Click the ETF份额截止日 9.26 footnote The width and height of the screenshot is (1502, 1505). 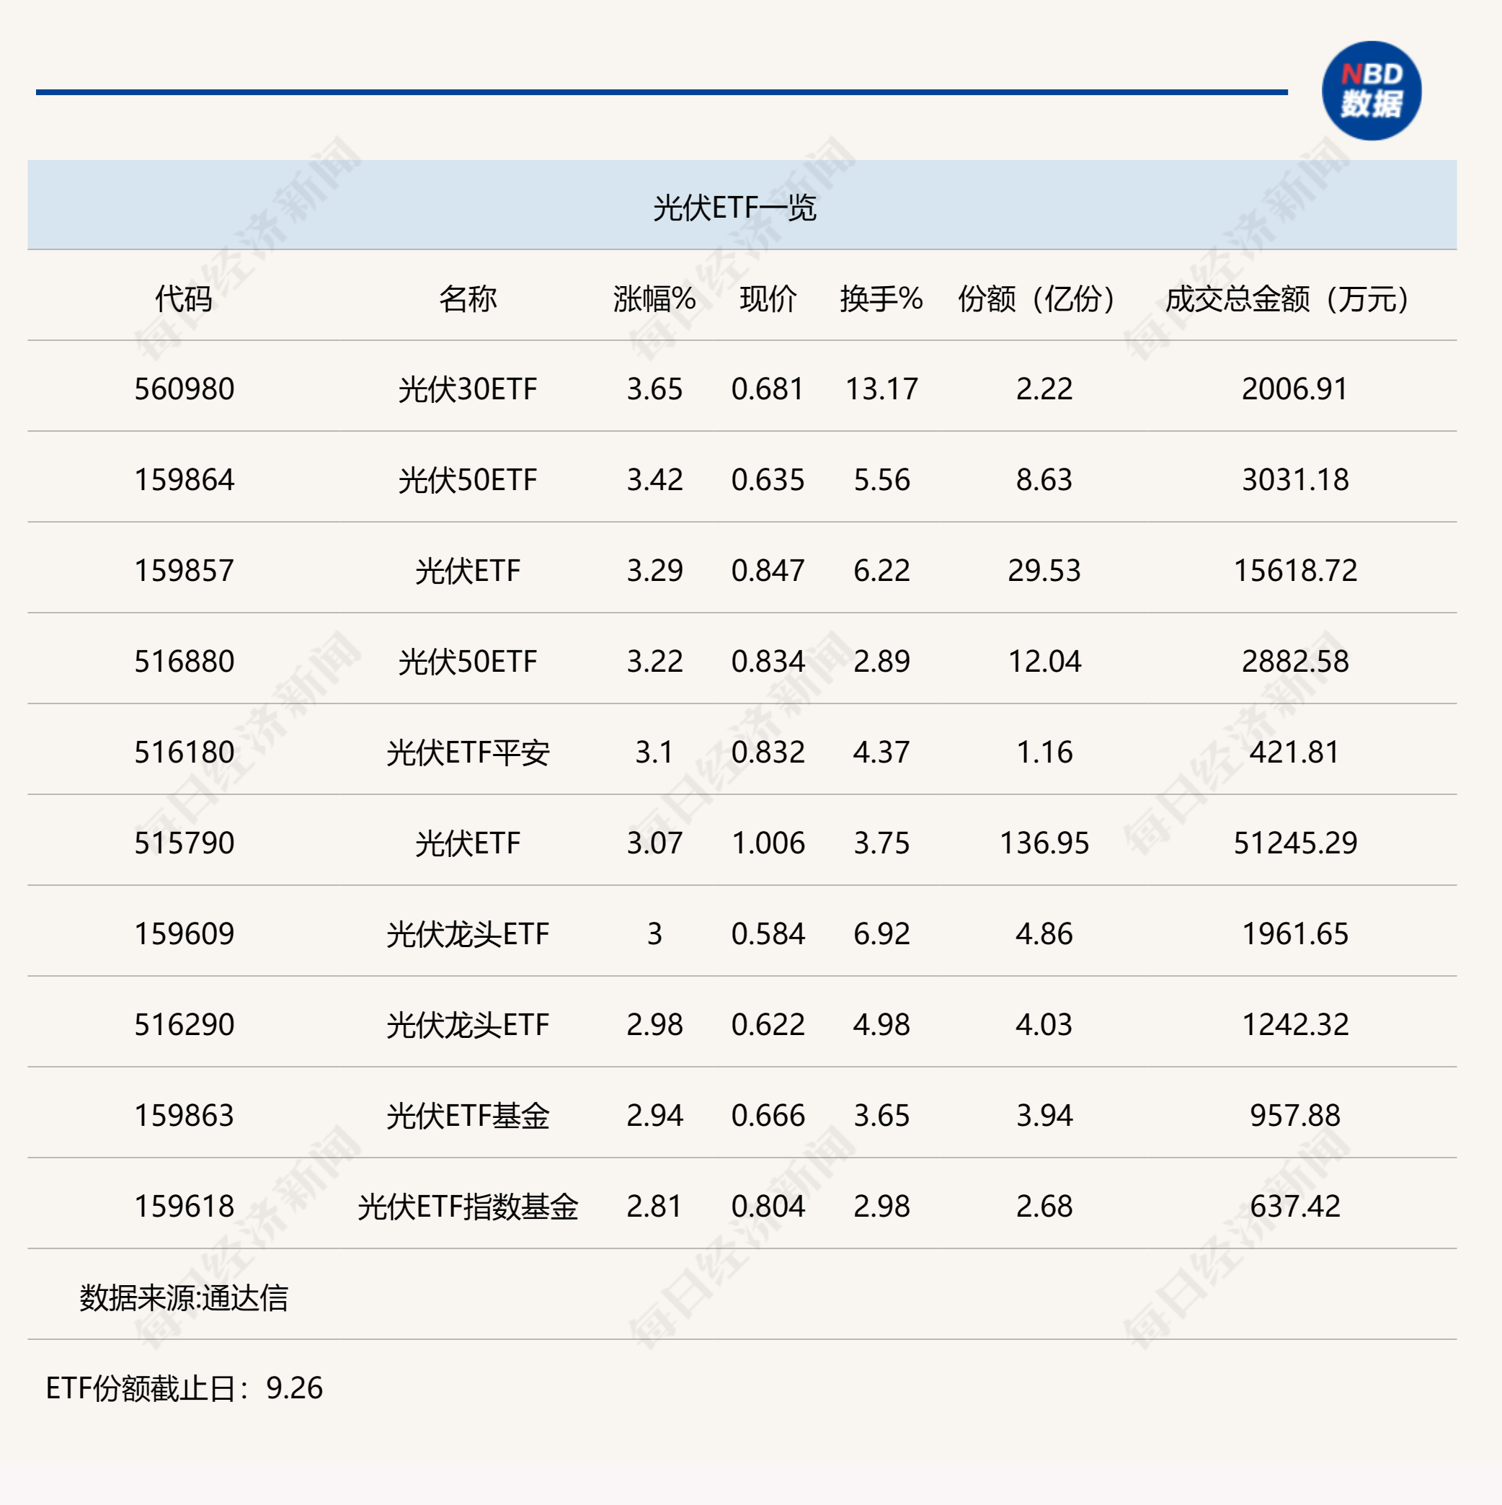[184, 1388]
